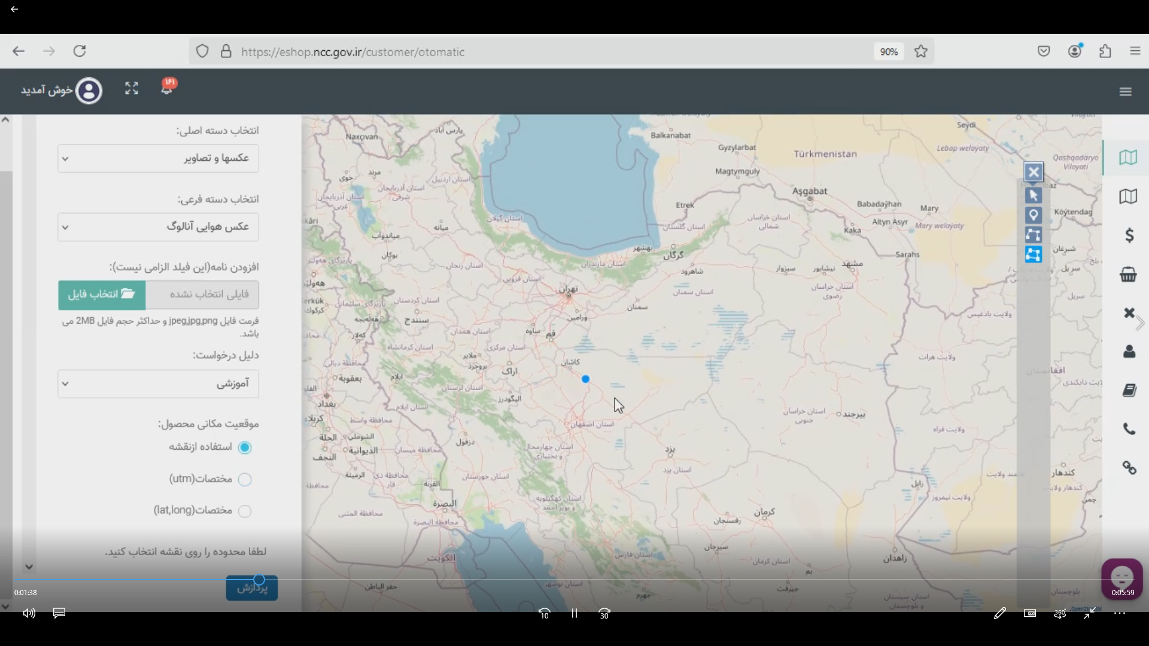Click the form panel scroll-down arrow
The image size is (1149, 646).
coord(29,566)
